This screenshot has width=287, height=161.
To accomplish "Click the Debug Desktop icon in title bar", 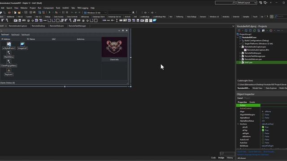I will (265, 3).
